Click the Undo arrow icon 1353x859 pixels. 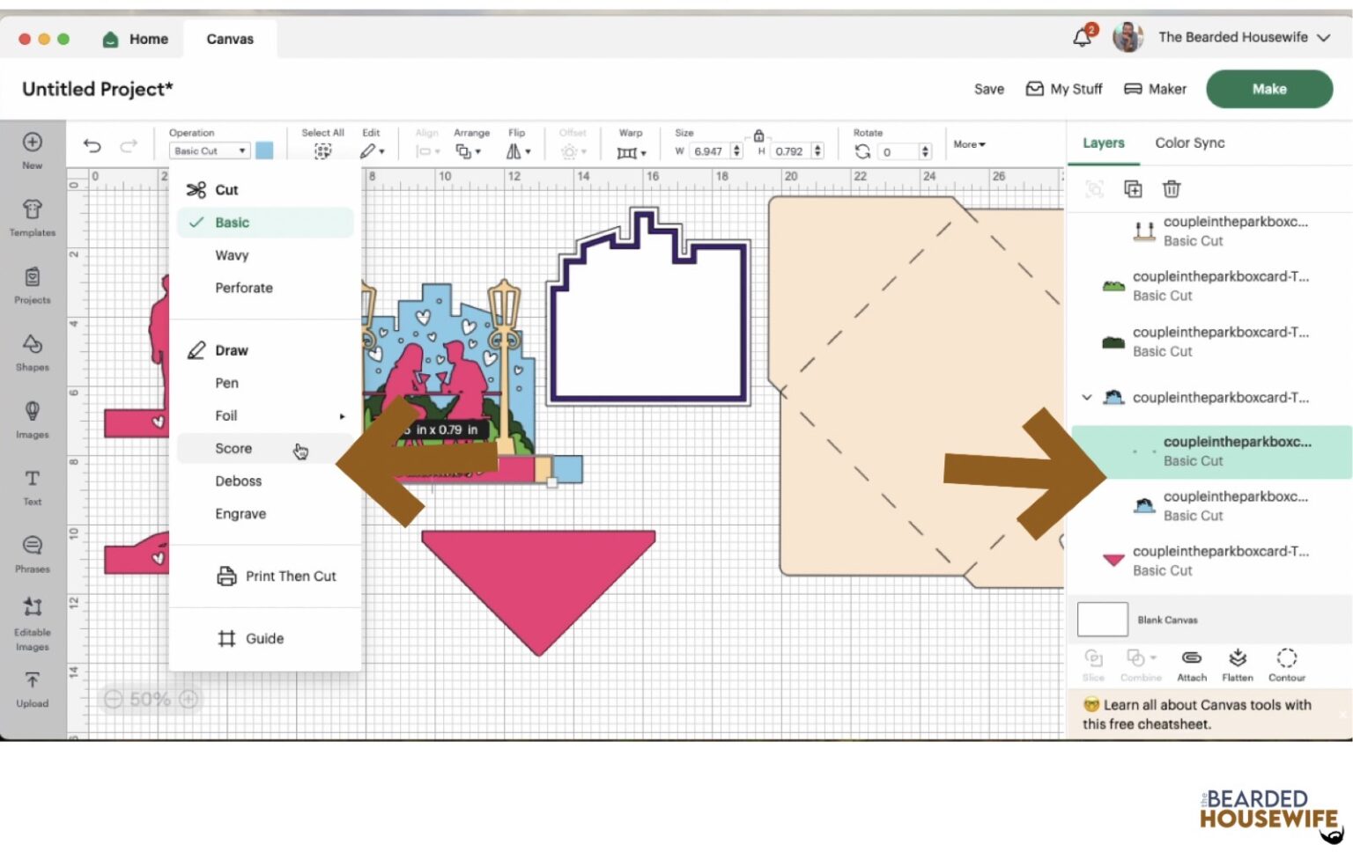click(x=92, y=146)
